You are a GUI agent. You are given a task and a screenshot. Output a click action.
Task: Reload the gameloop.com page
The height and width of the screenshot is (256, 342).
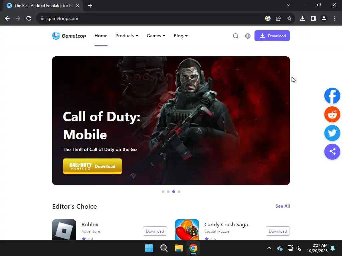pyautogui.click(x=29, y=19)
